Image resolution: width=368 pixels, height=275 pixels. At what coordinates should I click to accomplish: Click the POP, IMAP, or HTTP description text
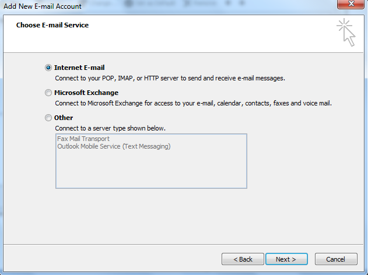tap(170, 77)
